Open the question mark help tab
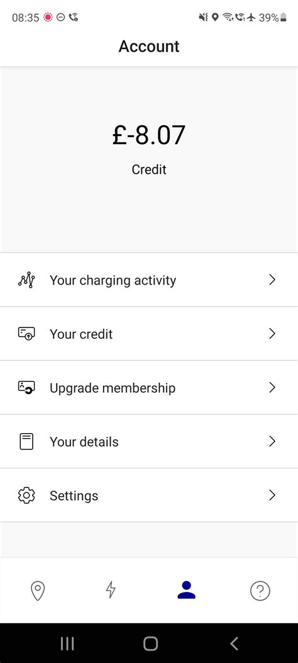Screen dimensions: 298x663 point(260,590)
